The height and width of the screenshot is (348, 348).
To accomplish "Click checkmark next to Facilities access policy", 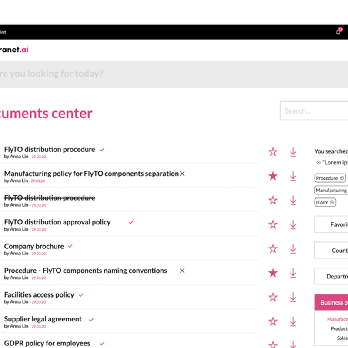I will pyautogui.click(x=81, y=295).
